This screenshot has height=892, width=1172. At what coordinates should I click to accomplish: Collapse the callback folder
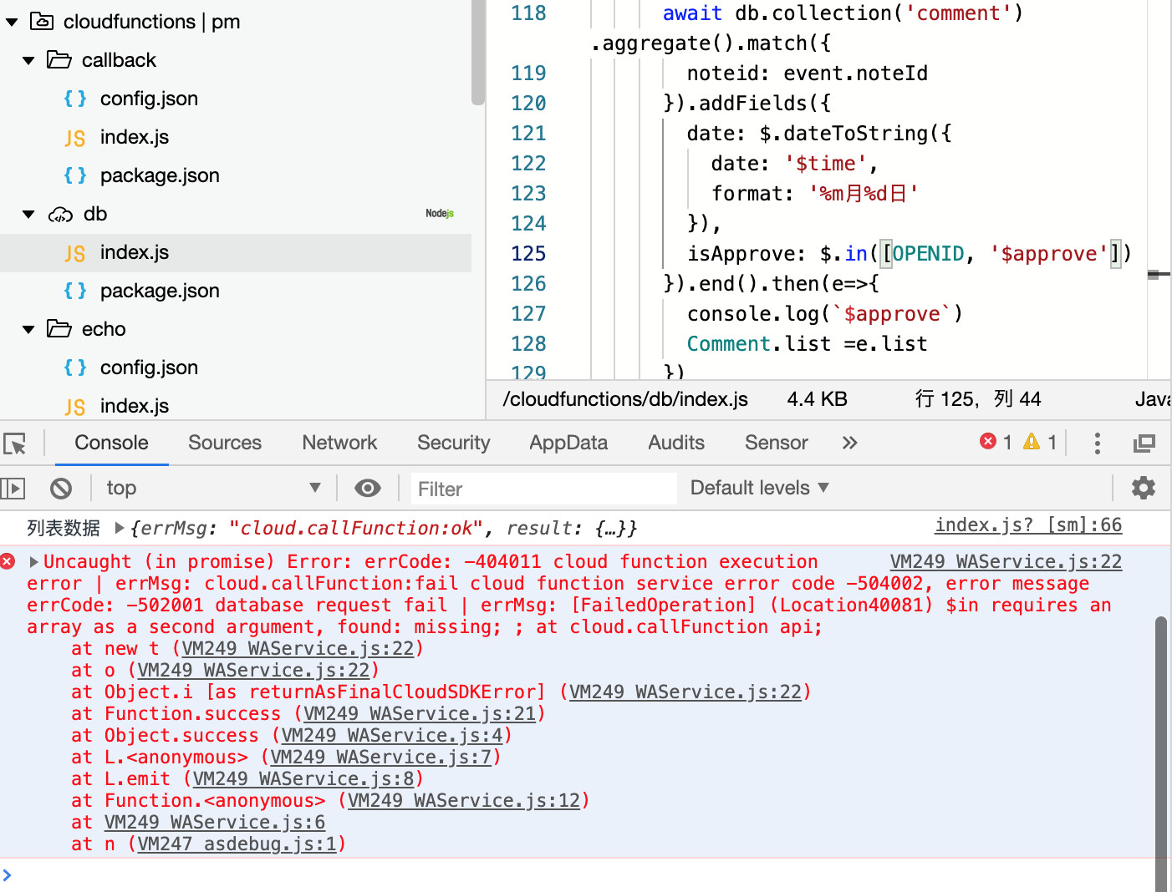(x=28, y=60)
